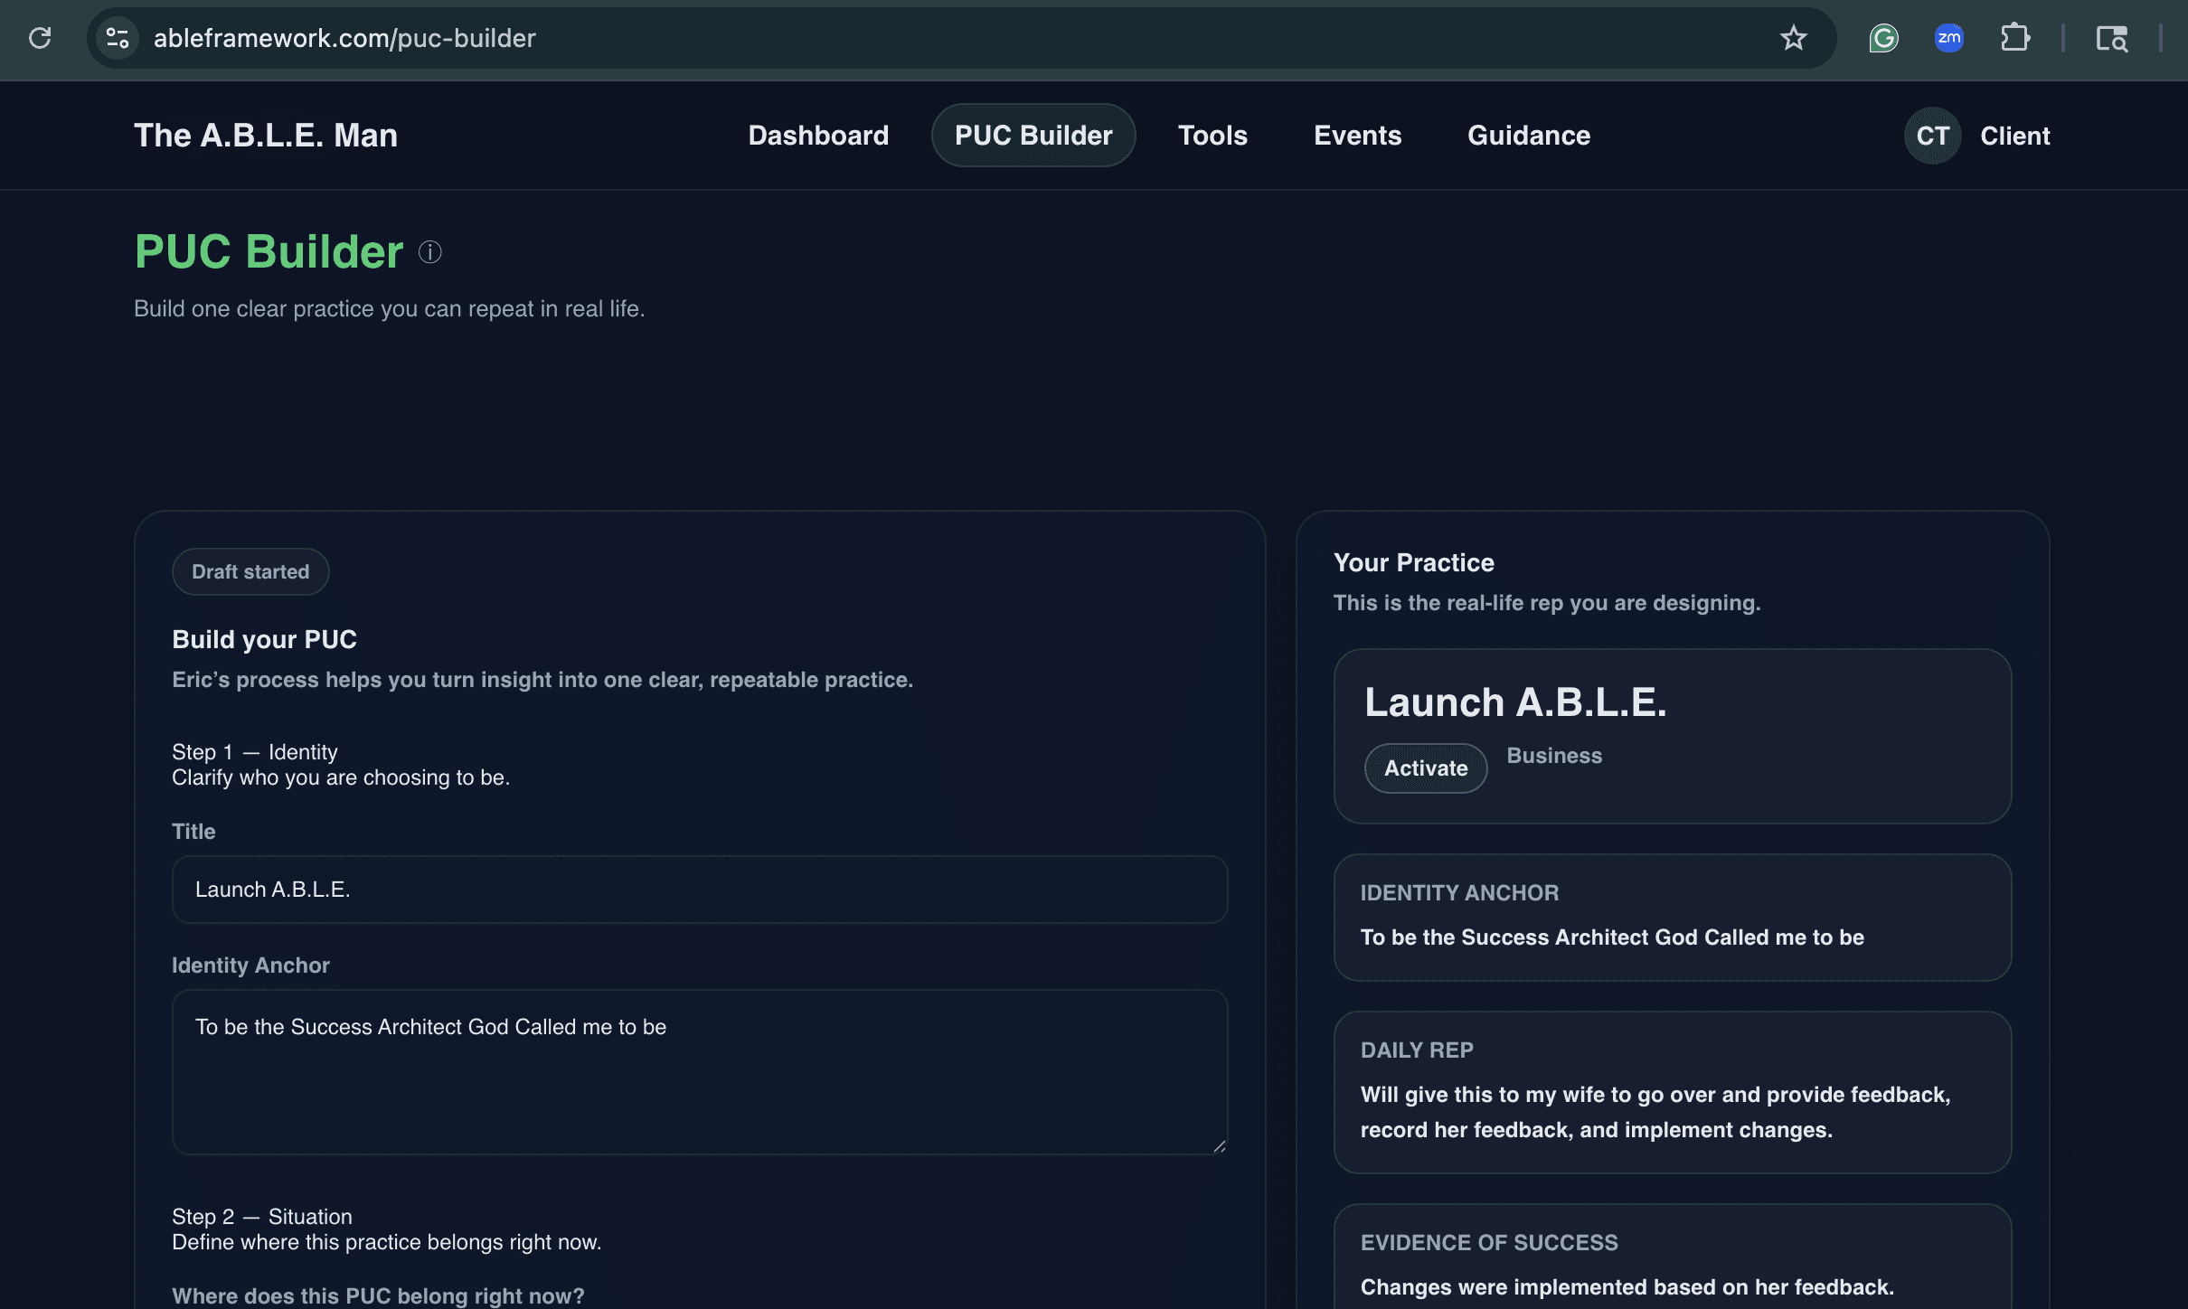Click the address bar URL
Screen dimensions: 2188x1309
tap(344, 38)
